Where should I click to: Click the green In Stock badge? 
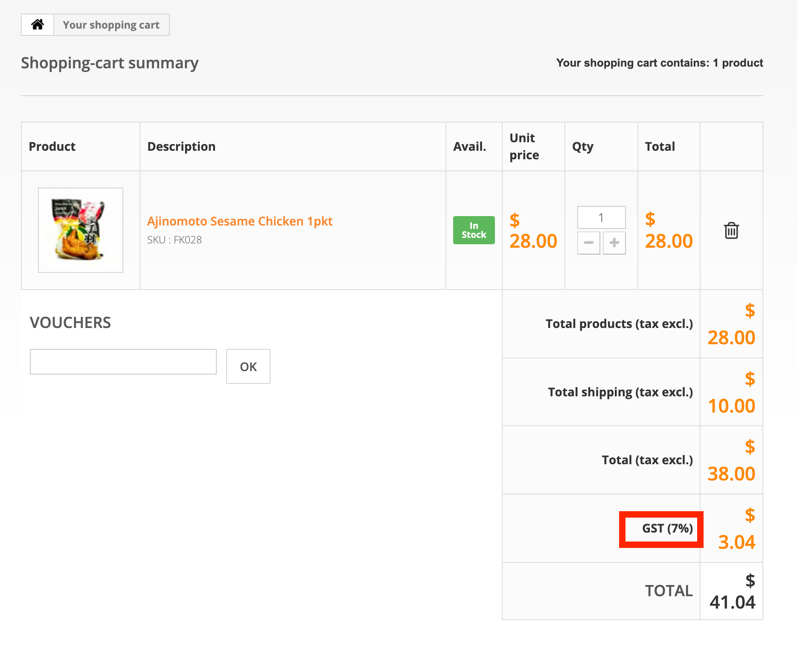pyautogui.click(x=474, y=230)
